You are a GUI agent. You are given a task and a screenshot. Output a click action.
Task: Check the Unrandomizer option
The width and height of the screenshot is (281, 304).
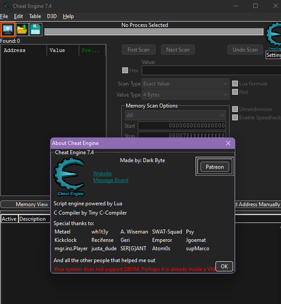click(235, 109)
